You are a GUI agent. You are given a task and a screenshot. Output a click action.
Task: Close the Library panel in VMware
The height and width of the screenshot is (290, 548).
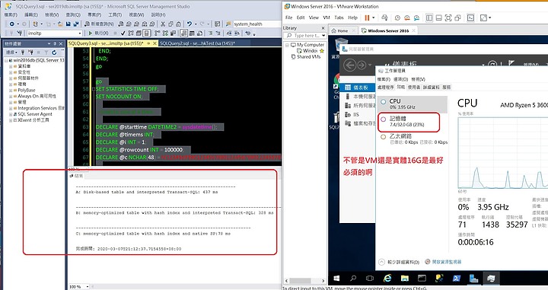[323, 28]
